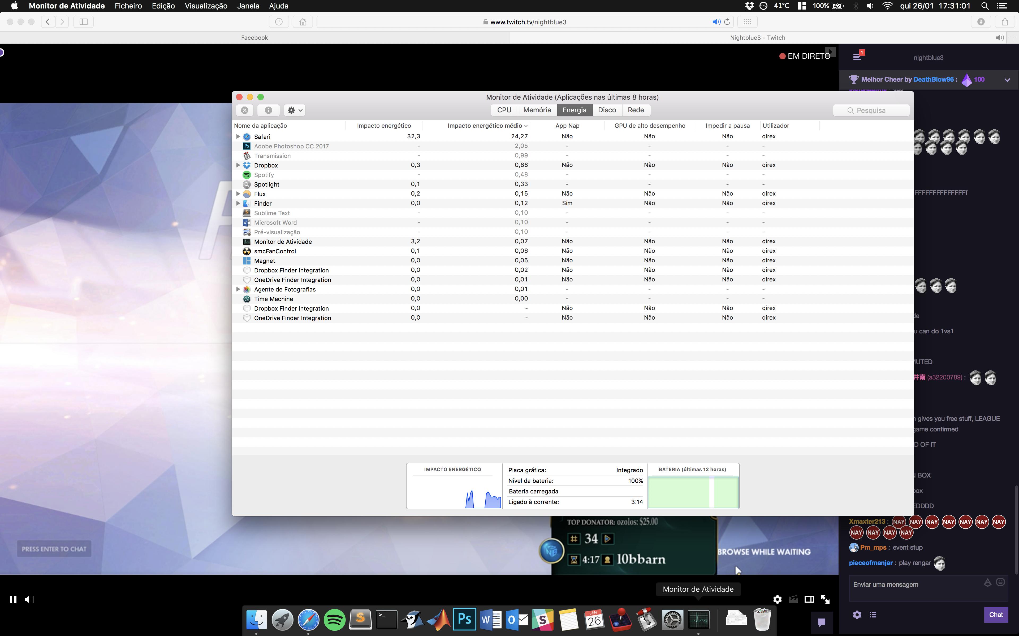Toggle Twitch theatre mode
Image resolution: width=1019 pixels, height=636 pixels.
point(809,599)
